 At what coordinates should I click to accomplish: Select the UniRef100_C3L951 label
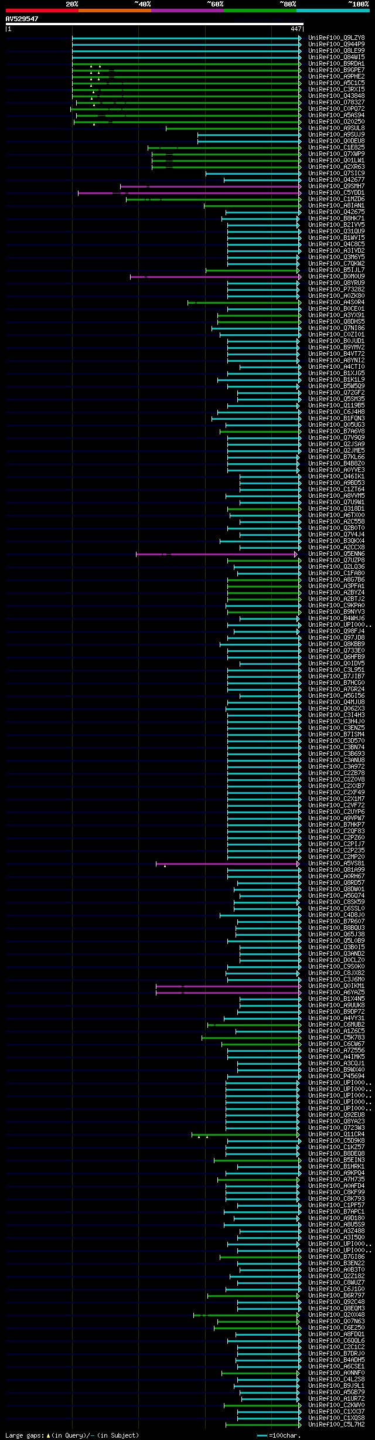(336, 670)
